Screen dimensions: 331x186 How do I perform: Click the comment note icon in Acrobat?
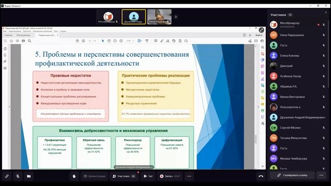point(156,41)
